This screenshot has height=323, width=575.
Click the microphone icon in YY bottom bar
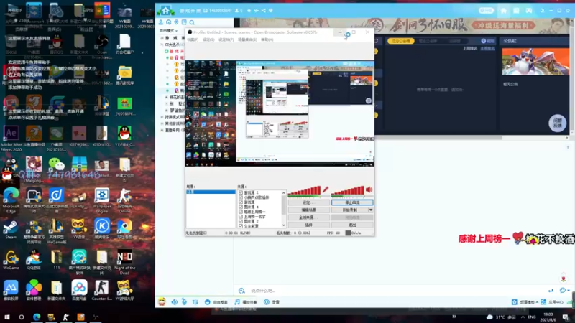184,302
